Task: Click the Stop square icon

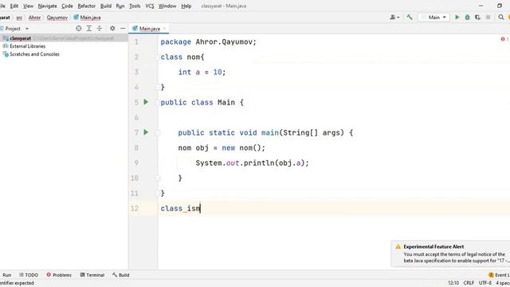Action: [488, 18]
